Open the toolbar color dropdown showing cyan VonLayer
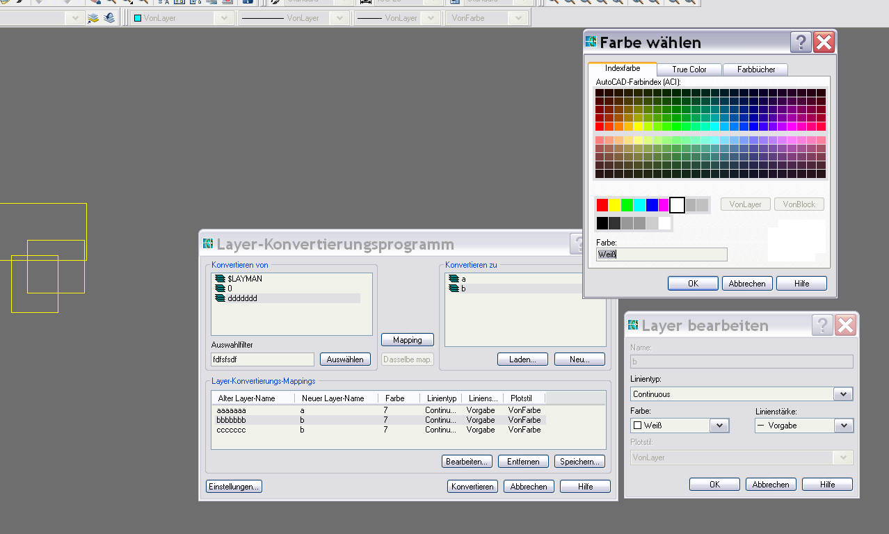Viewport: 889px width, 534px height. point(223,18)
